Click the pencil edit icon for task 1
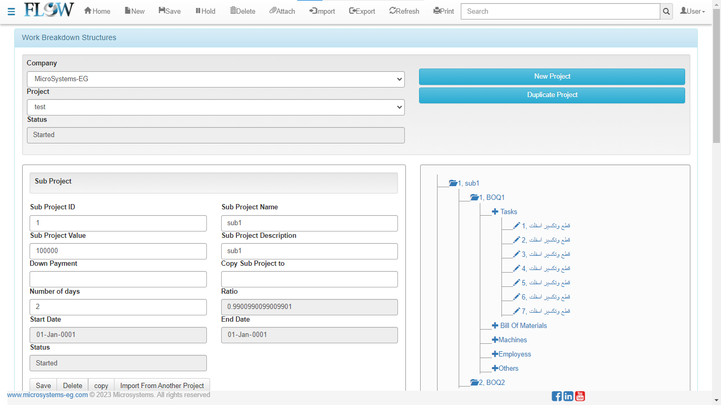721x405 pixels. (x=517, y=226)
